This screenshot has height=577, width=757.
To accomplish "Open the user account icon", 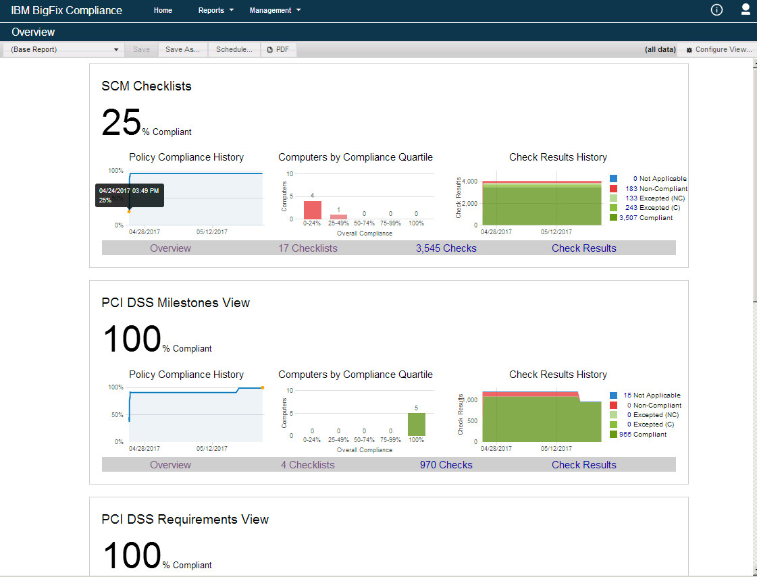I will pos(746,9).
